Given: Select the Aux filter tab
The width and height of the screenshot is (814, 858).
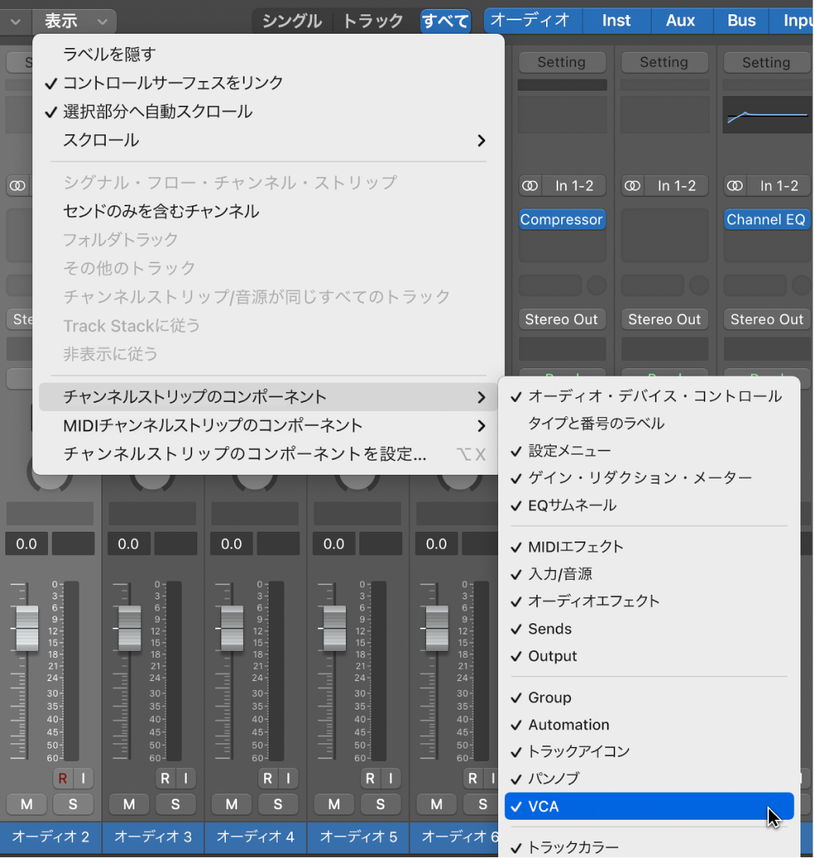Looking at the screenshot, I should (680, 20).
